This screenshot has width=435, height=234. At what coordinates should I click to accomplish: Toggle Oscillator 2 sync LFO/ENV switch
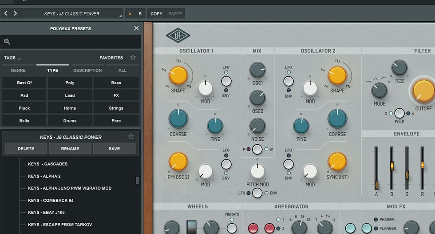(289, 164)
